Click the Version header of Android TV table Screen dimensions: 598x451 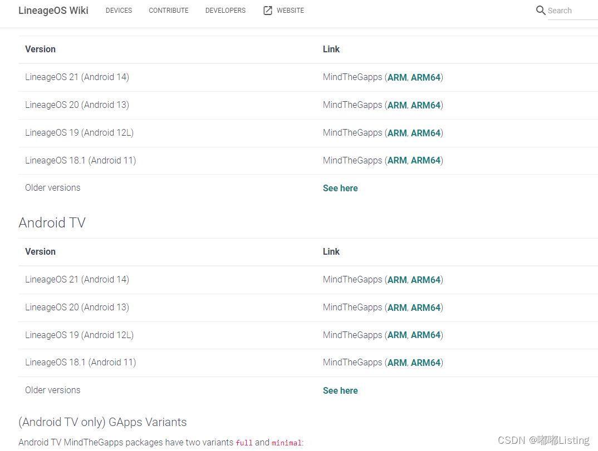coord(41,251)
